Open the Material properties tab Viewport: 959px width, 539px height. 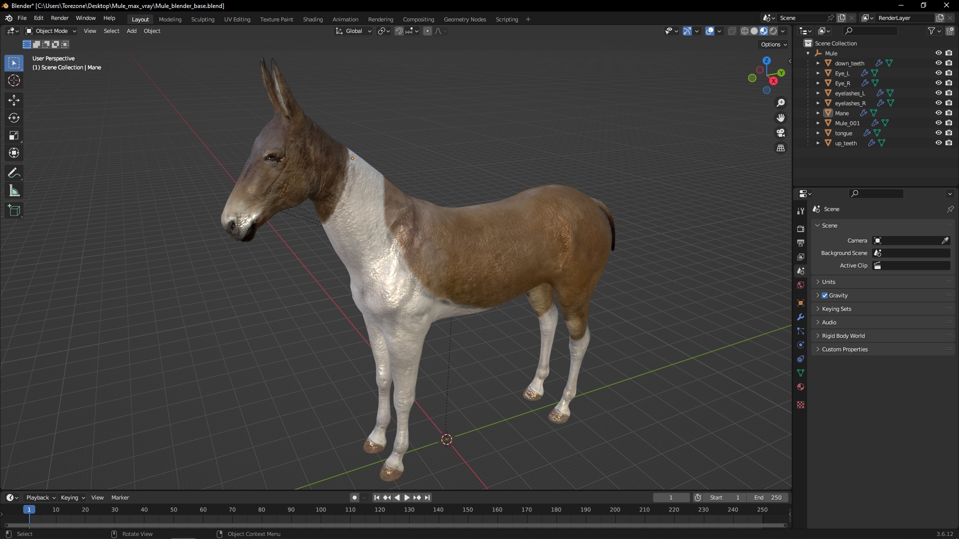point(801,387)
